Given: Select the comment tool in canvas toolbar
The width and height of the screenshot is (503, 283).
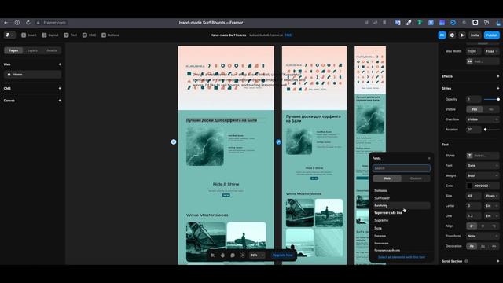Looking at the screenshot, I should (233, 255).
